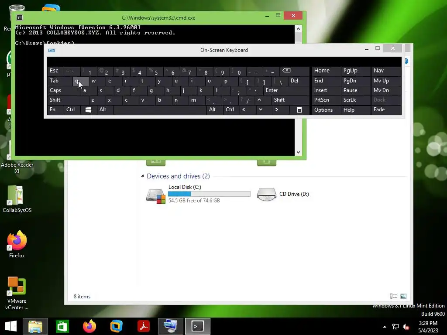
Task: Click the Pause key
Action: coord(356,90)
